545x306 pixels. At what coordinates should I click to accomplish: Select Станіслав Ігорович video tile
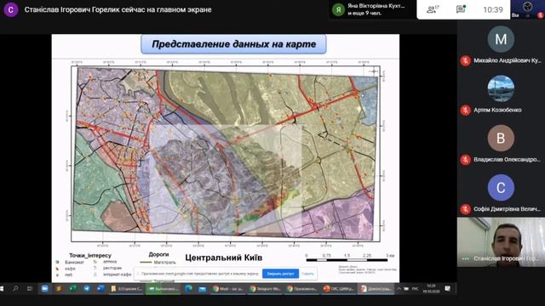[501, 241]
